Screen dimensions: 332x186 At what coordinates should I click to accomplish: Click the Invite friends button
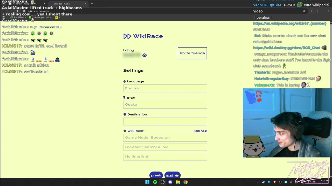point(192,53)
